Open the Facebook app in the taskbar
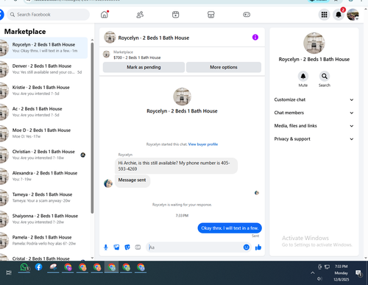Image resolution: width=368 pixels, height=285 pixels. click(x=38, y=267)
